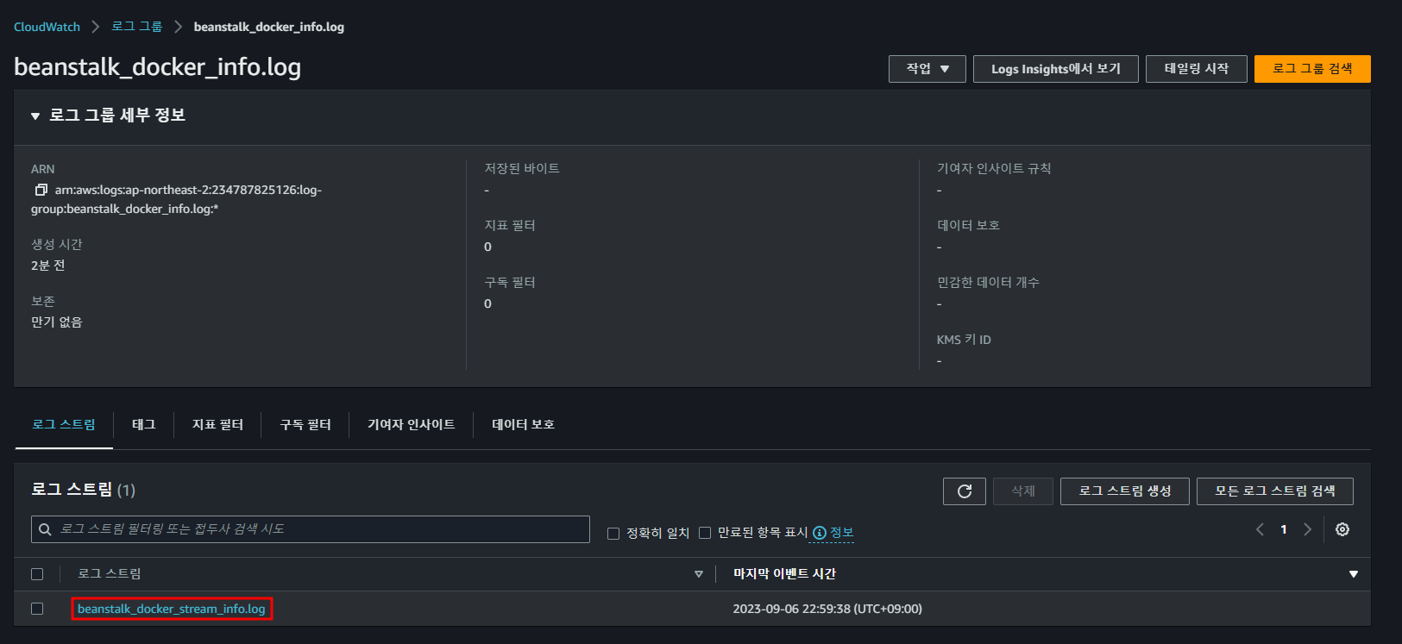Open table preferences gear icon
The image size is (1402, 644).
1342,529
